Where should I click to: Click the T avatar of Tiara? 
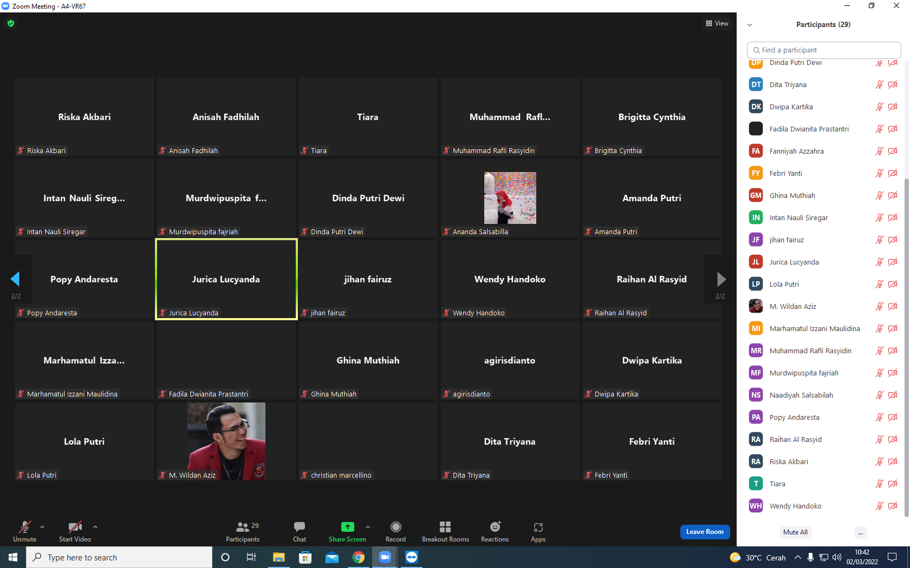click(x=756, y=484)
